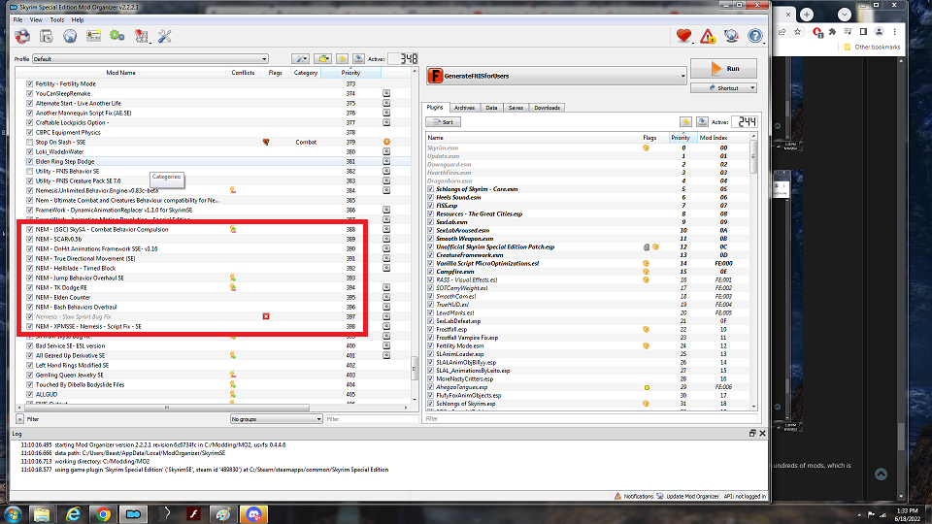Click Chrome extensions puzzle icon in browser window
The image size is (932, 524).
click(x=832, y=31)
